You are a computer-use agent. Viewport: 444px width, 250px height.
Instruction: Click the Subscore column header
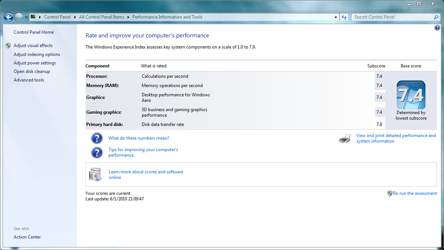(376, 66)
